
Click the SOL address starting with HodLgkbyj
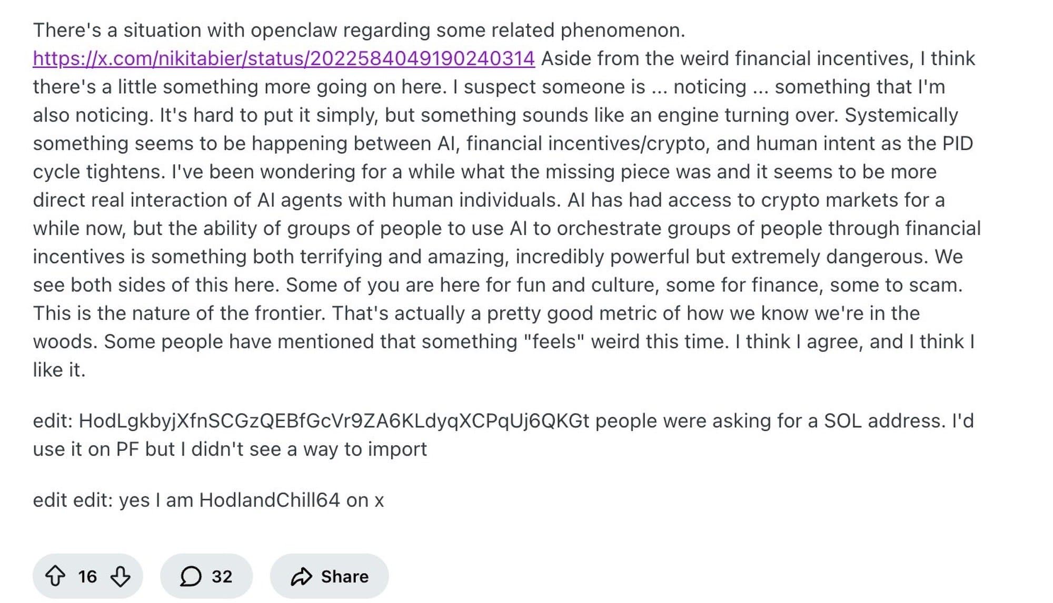point(334,421)
